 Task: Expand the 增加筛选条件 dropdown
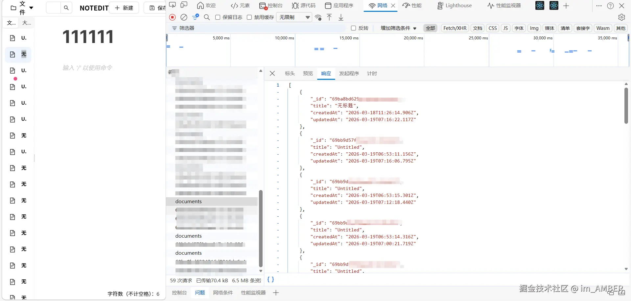[398, 28]
